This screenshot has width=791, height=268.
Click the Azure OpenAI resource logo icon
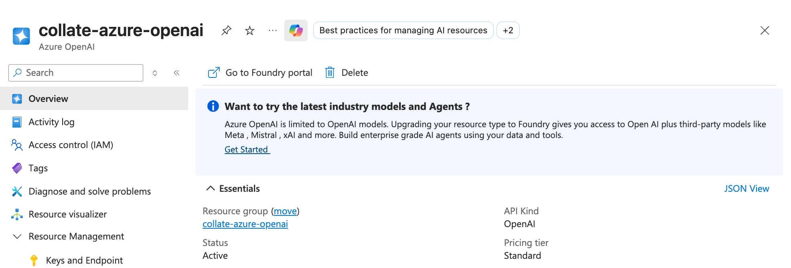[21, 36]
